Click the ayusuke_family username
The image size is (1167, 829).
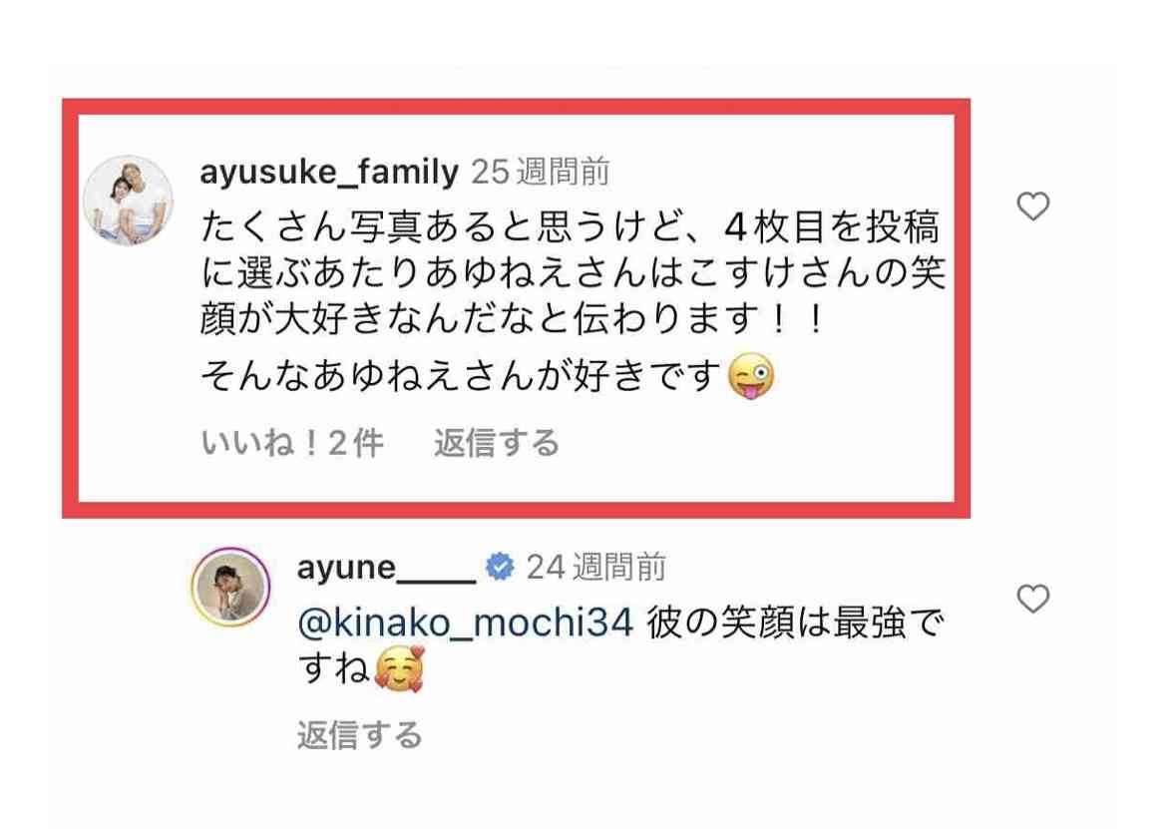(x=330, y=172)
